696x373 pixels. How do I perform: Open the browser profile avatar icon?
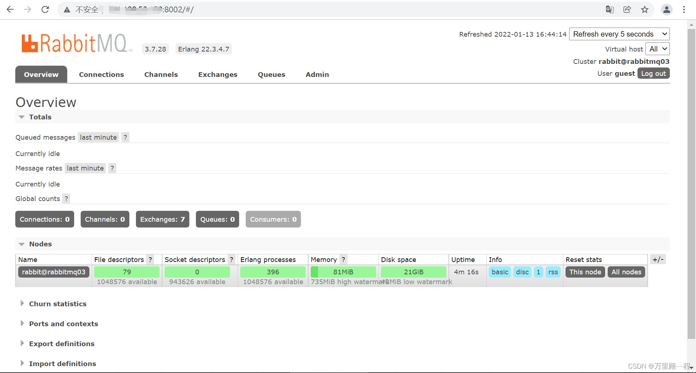(x=667, y=9)
